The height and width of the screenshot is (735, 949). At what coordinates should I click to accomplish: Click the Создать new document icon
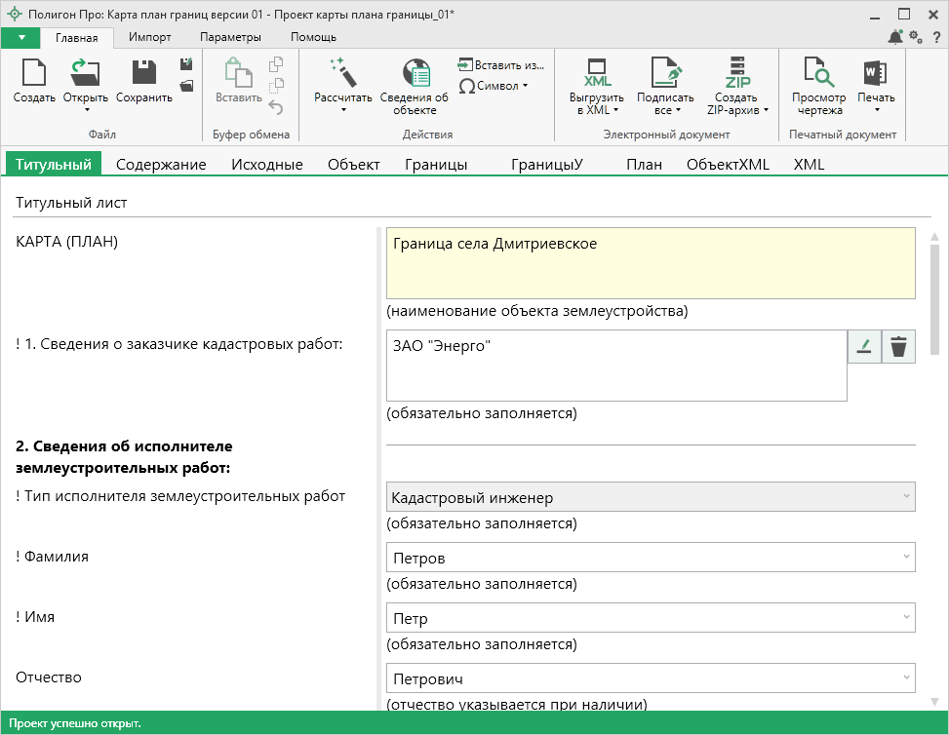coord(34,74)
